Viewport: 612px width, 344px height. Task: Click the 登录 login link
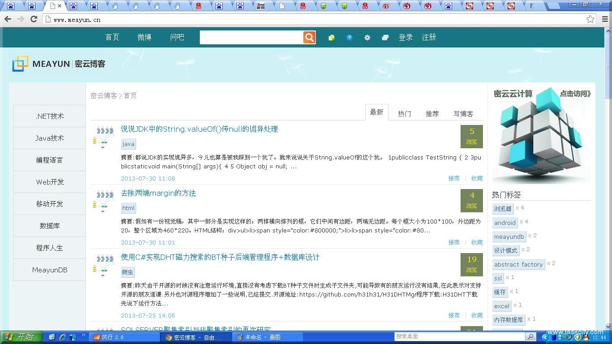(405, 37)
